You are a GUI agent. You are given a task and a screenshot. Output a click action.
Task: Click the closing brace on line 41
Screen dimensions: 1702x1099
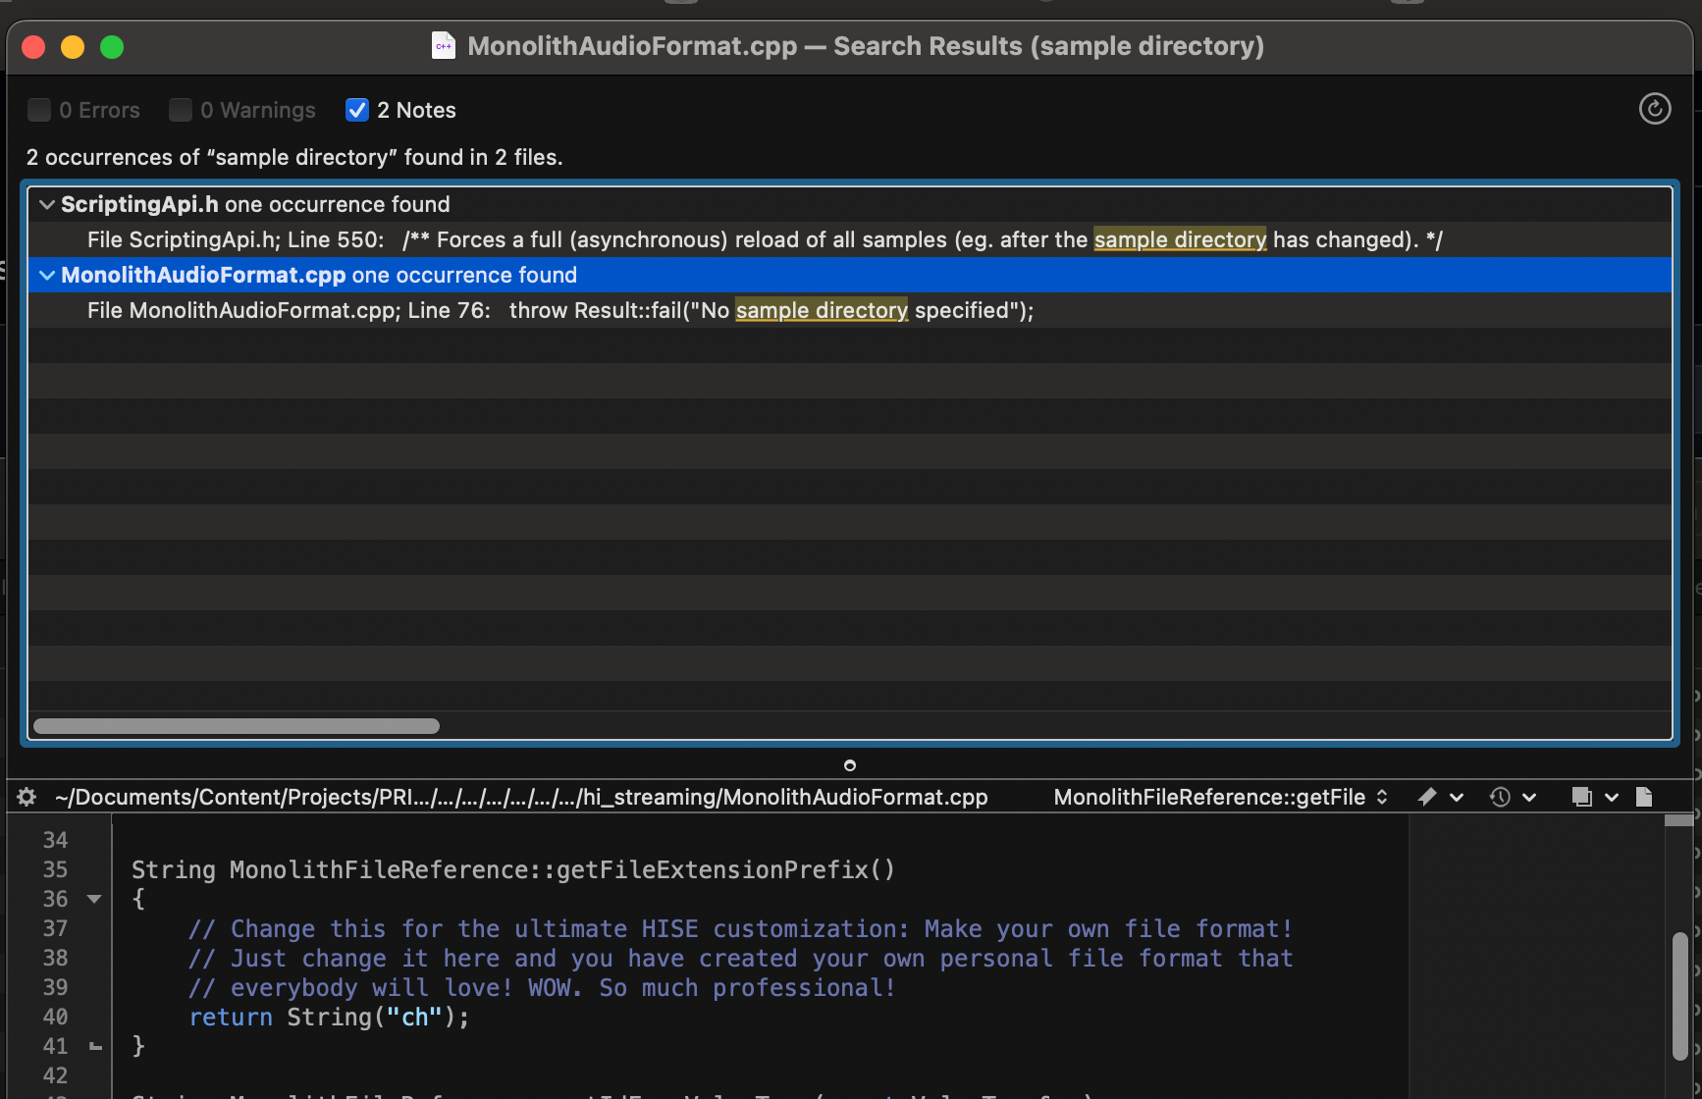coord(138,1046)
